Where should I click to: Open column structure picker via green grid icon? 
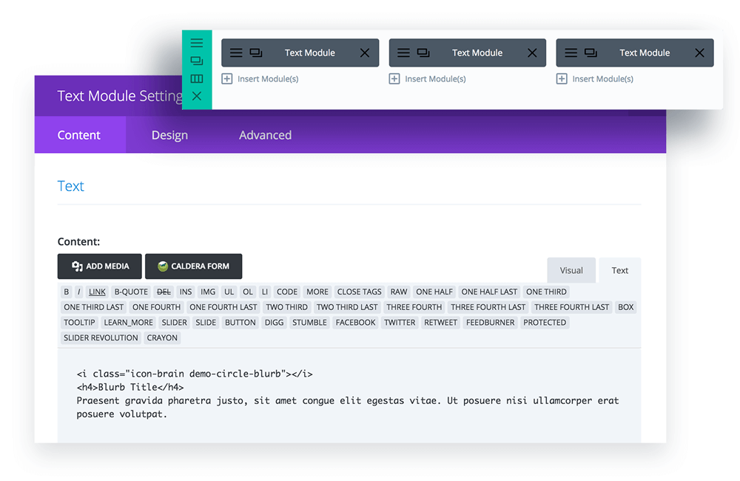pyautogui.click(x=197, y=78)
